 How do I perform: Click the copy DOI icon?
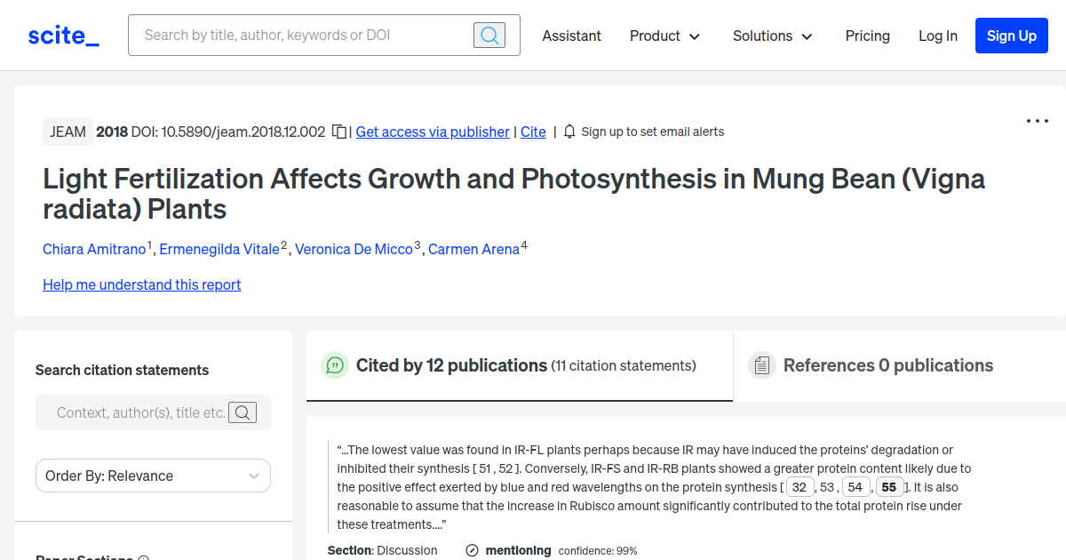coord(338,131)
